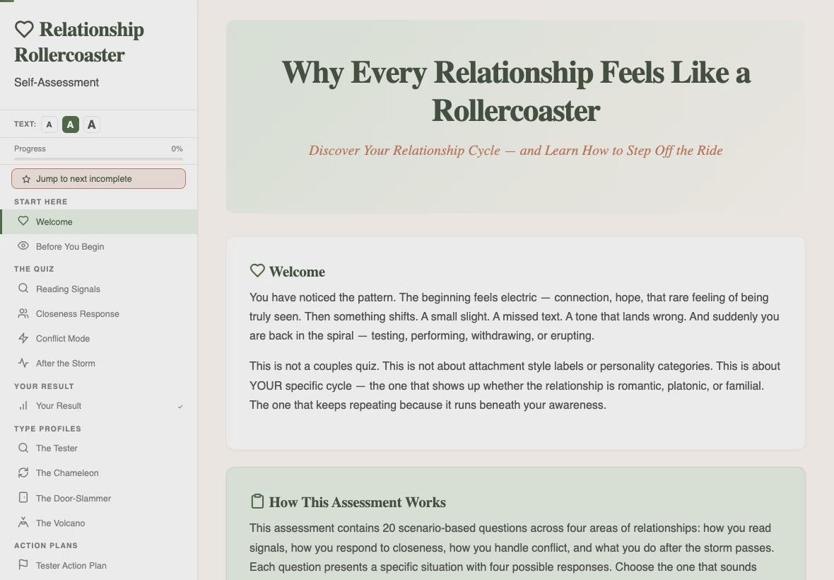Click the checkmark on Your Result row
This screenshot has height=580, width=834.
click(180, 407)
